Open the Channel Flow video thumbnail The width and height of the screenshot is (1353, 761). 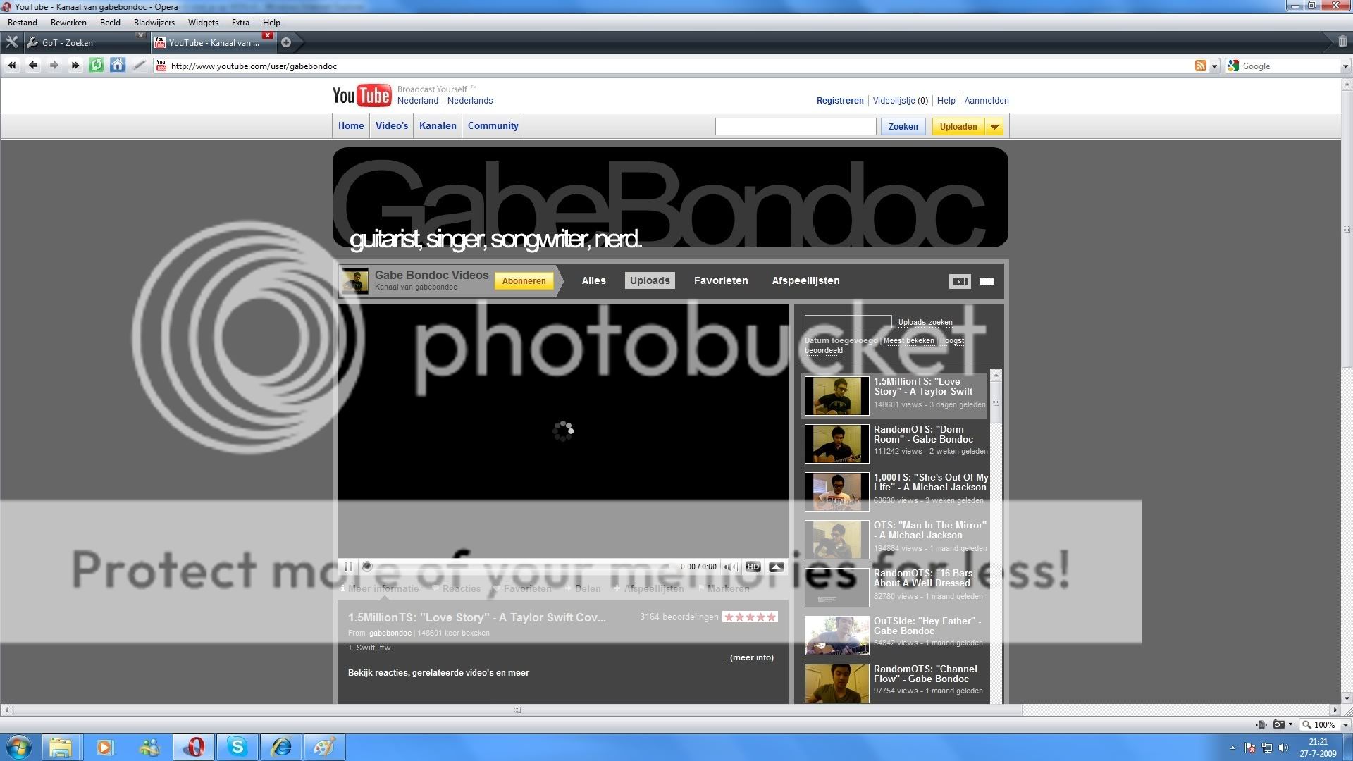[837, 683]
